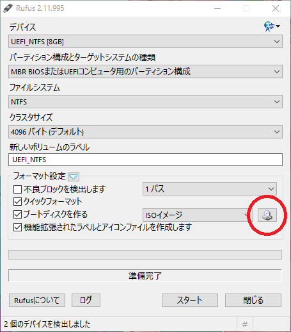This screenshot has height=332, width=291.
Task: Click the スタート button
Action: tap(190, 301)
